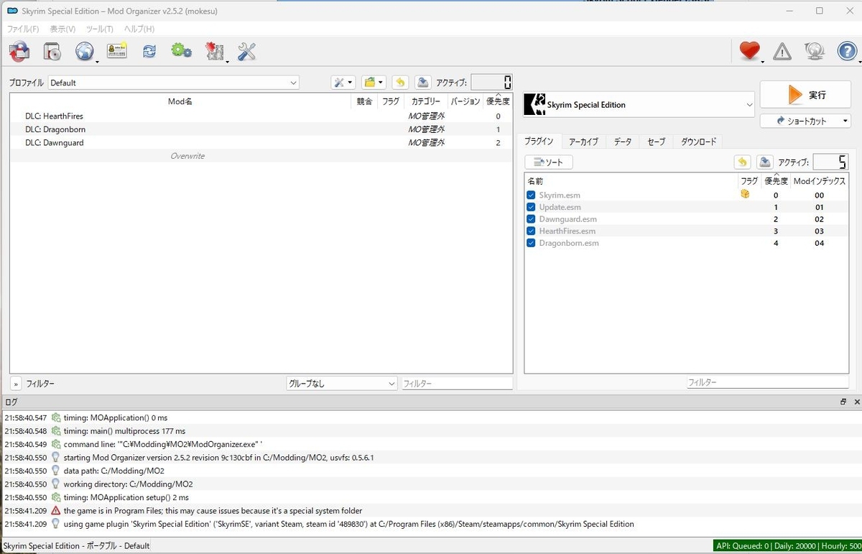Image resolution: width=862 pixels, height=554 pixels.
Task: Click the API Queued status bar indicator
Action: pos(787,546)
